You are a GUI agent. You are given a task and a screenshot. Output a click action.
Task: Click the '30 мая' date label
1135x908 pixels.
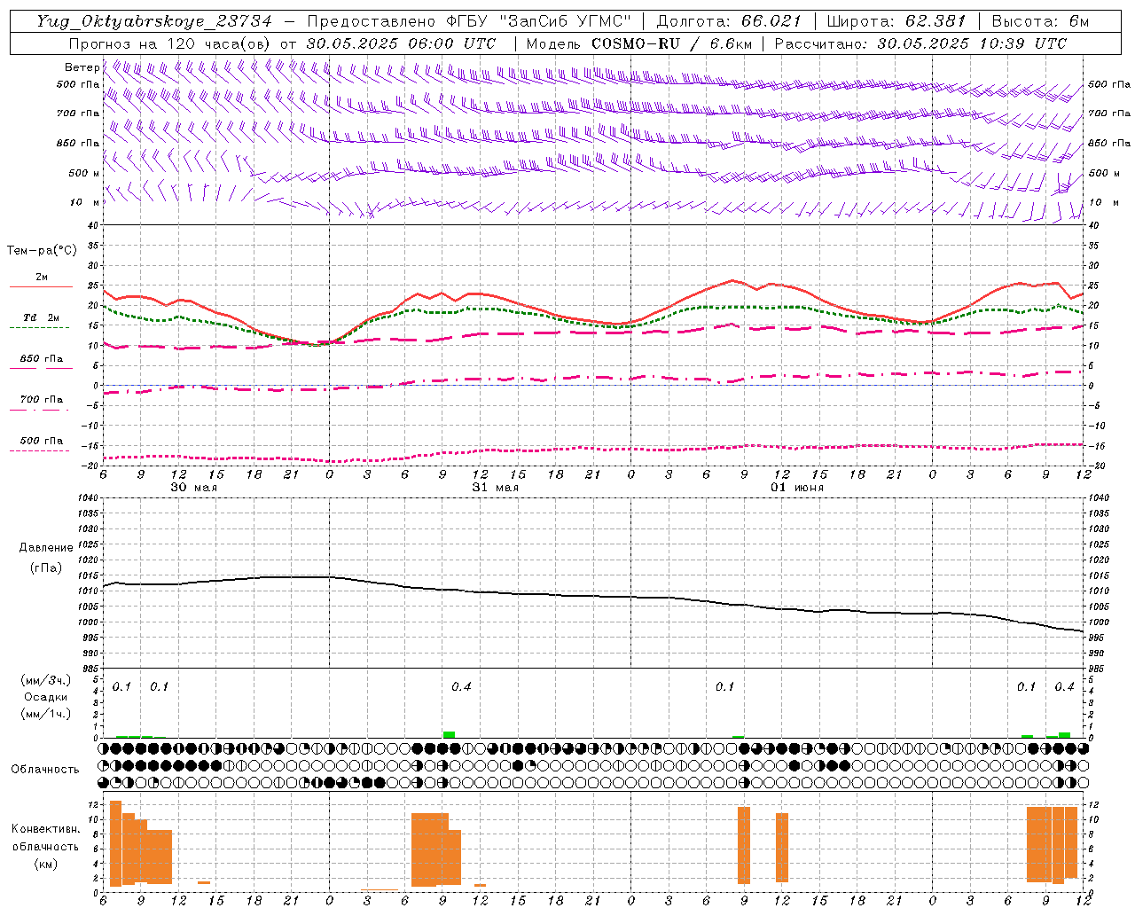coord(193,487)
